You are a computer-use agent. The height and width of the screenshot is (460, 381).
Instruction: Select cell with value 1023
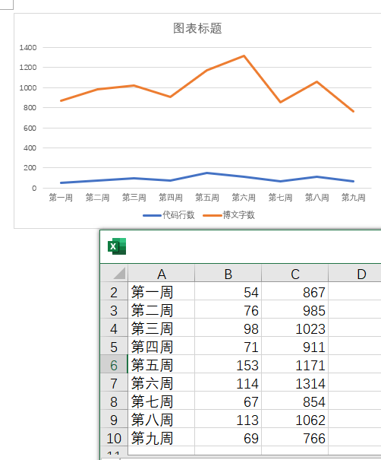(295, 328)
